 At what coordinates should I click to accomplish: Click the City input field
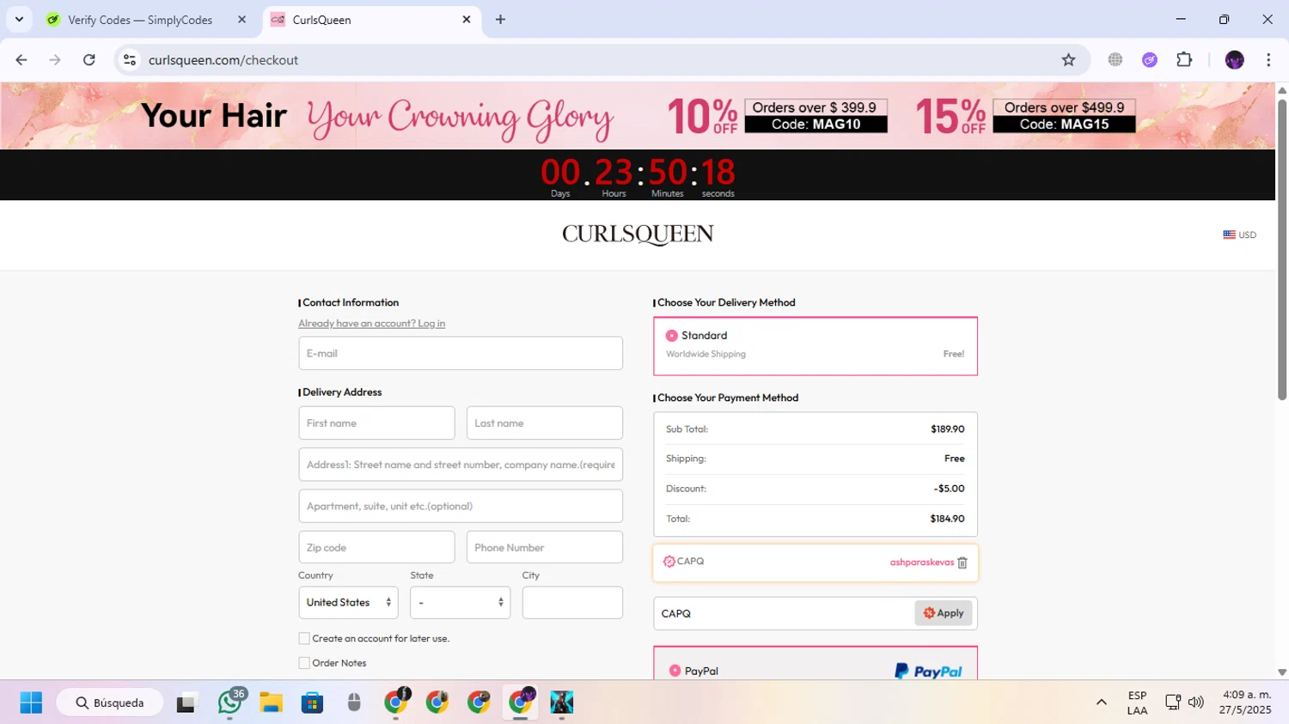[572, 603]
